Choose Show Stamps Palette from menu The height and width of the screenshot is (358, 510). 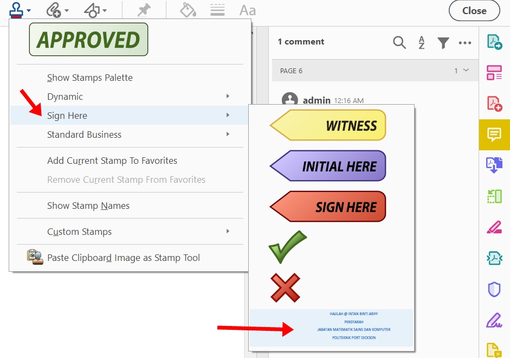pyautogui.click(x=90, y=78)
